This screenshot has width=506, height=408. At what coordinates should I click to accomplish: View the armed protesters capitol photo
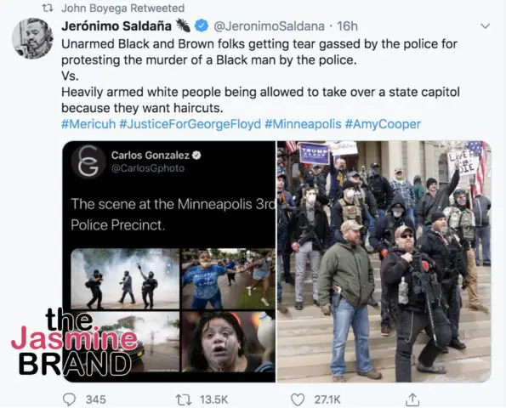click(384, 262)
